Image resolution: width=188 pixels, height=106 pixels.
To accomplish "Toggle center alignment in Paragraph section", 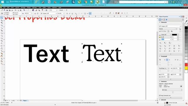I will [x=167, y=60].
